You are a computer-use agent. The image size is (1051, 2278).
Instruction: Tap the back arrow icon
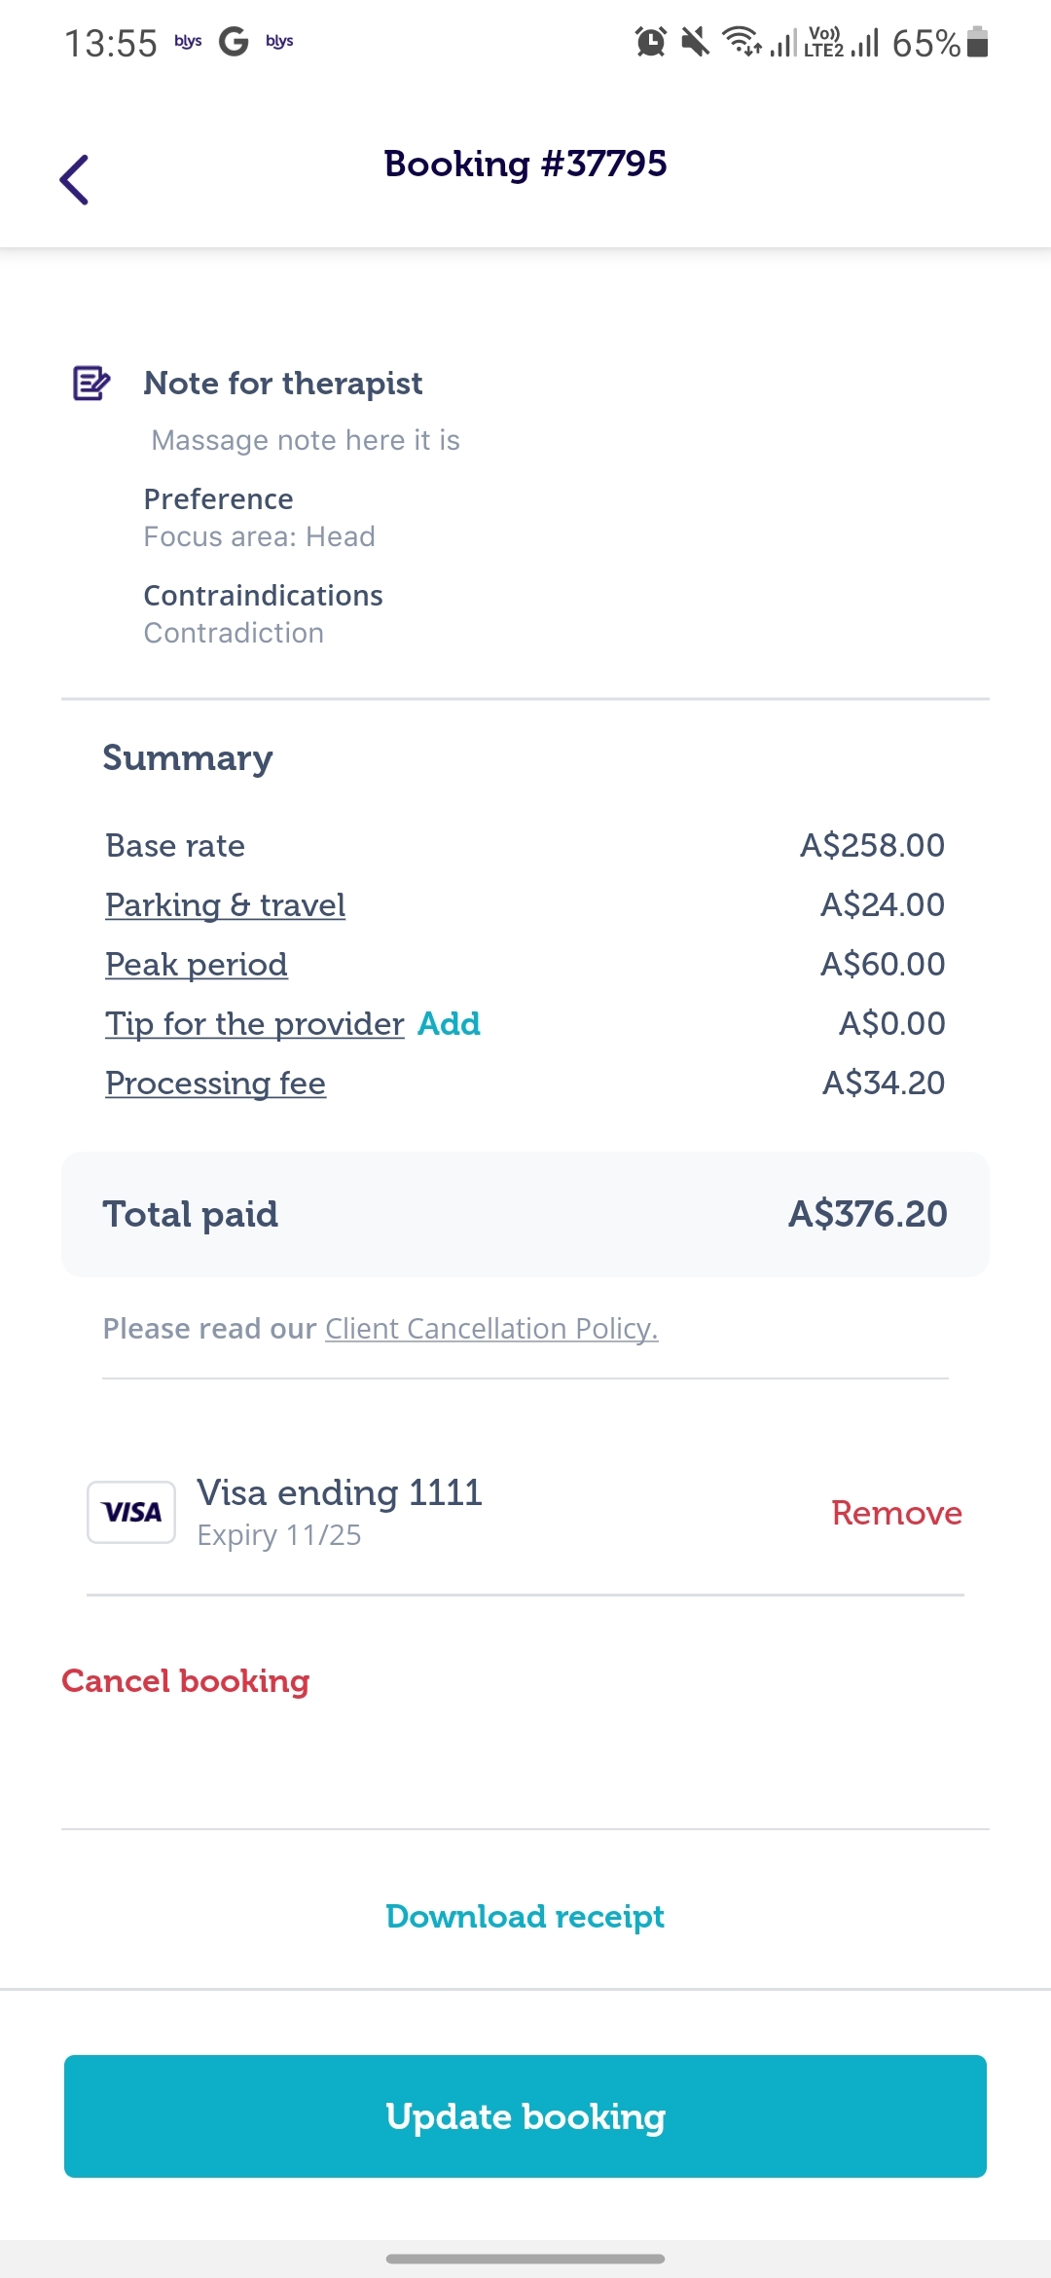tap(74, 180)
